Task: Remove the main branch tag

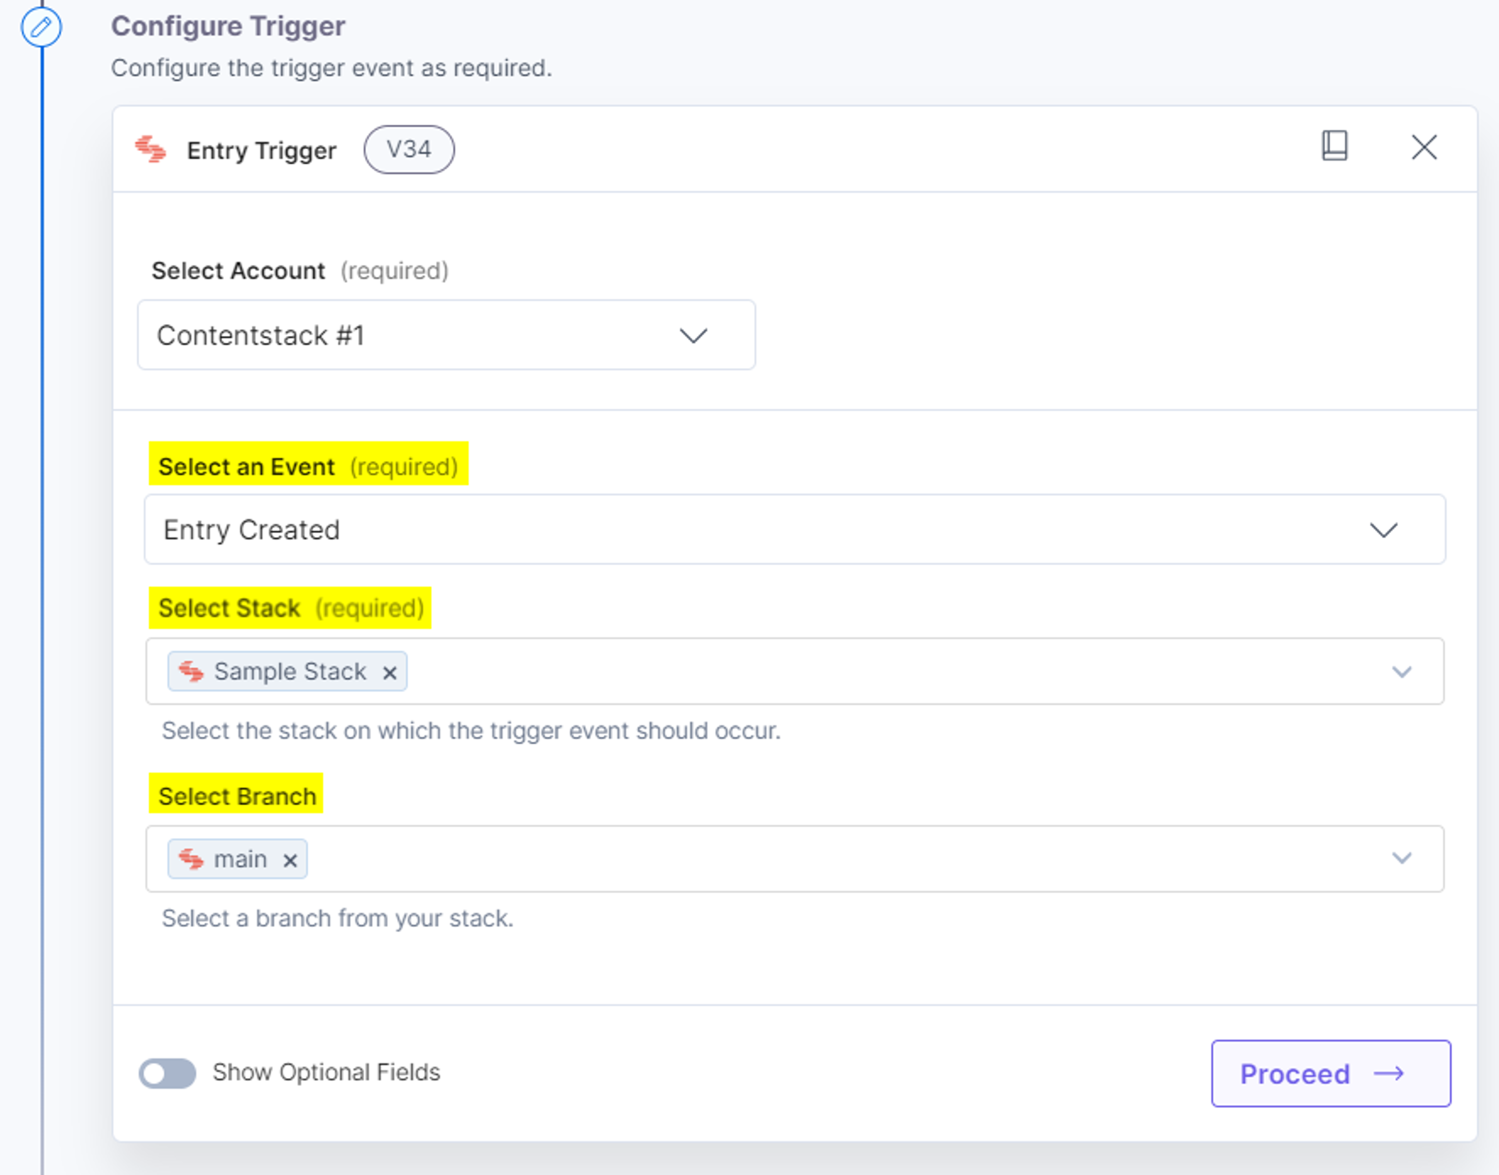Action: (290, 860)
